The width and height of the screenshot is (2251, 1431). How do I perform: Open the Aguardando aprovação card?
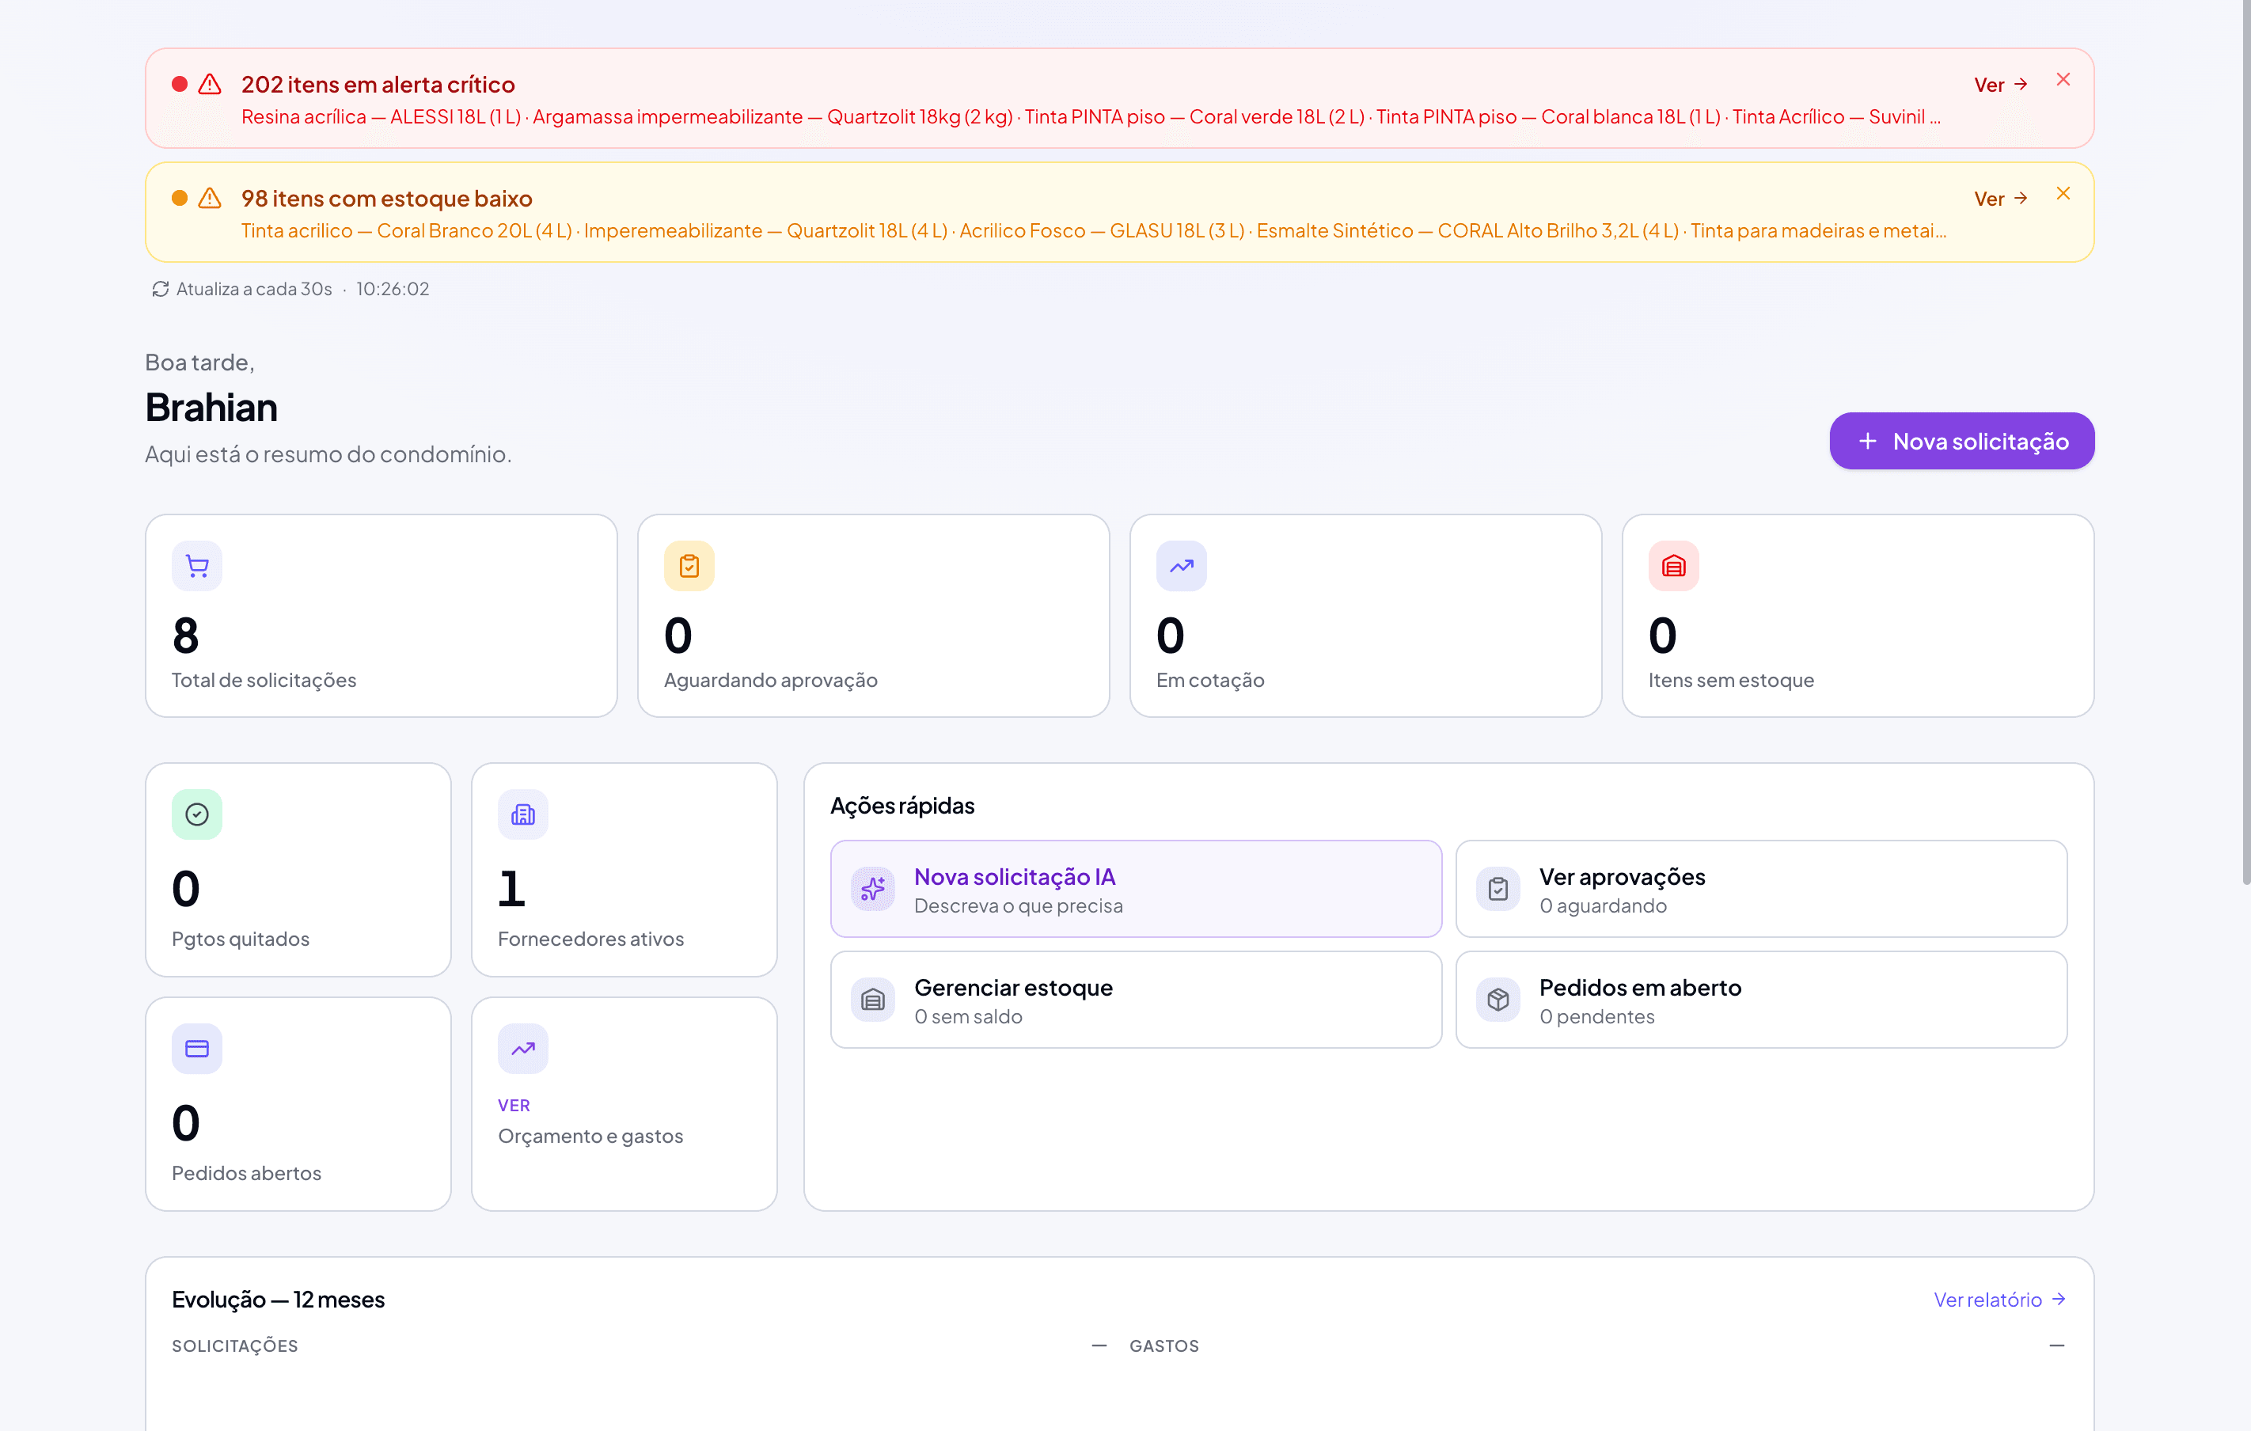[x=873, y=616]
